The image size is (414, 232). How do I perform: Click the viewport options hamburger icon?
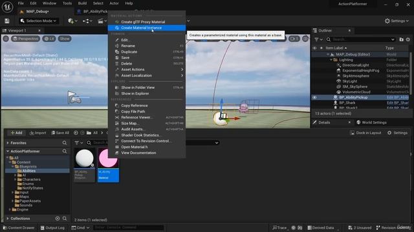[6, 39]
